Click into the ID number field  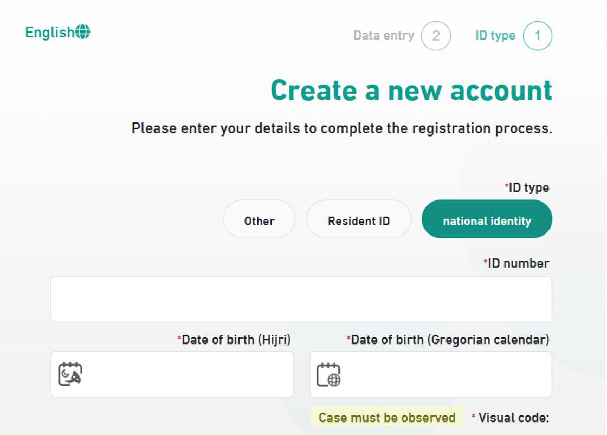pyautogui.click(x=301, y=299)
